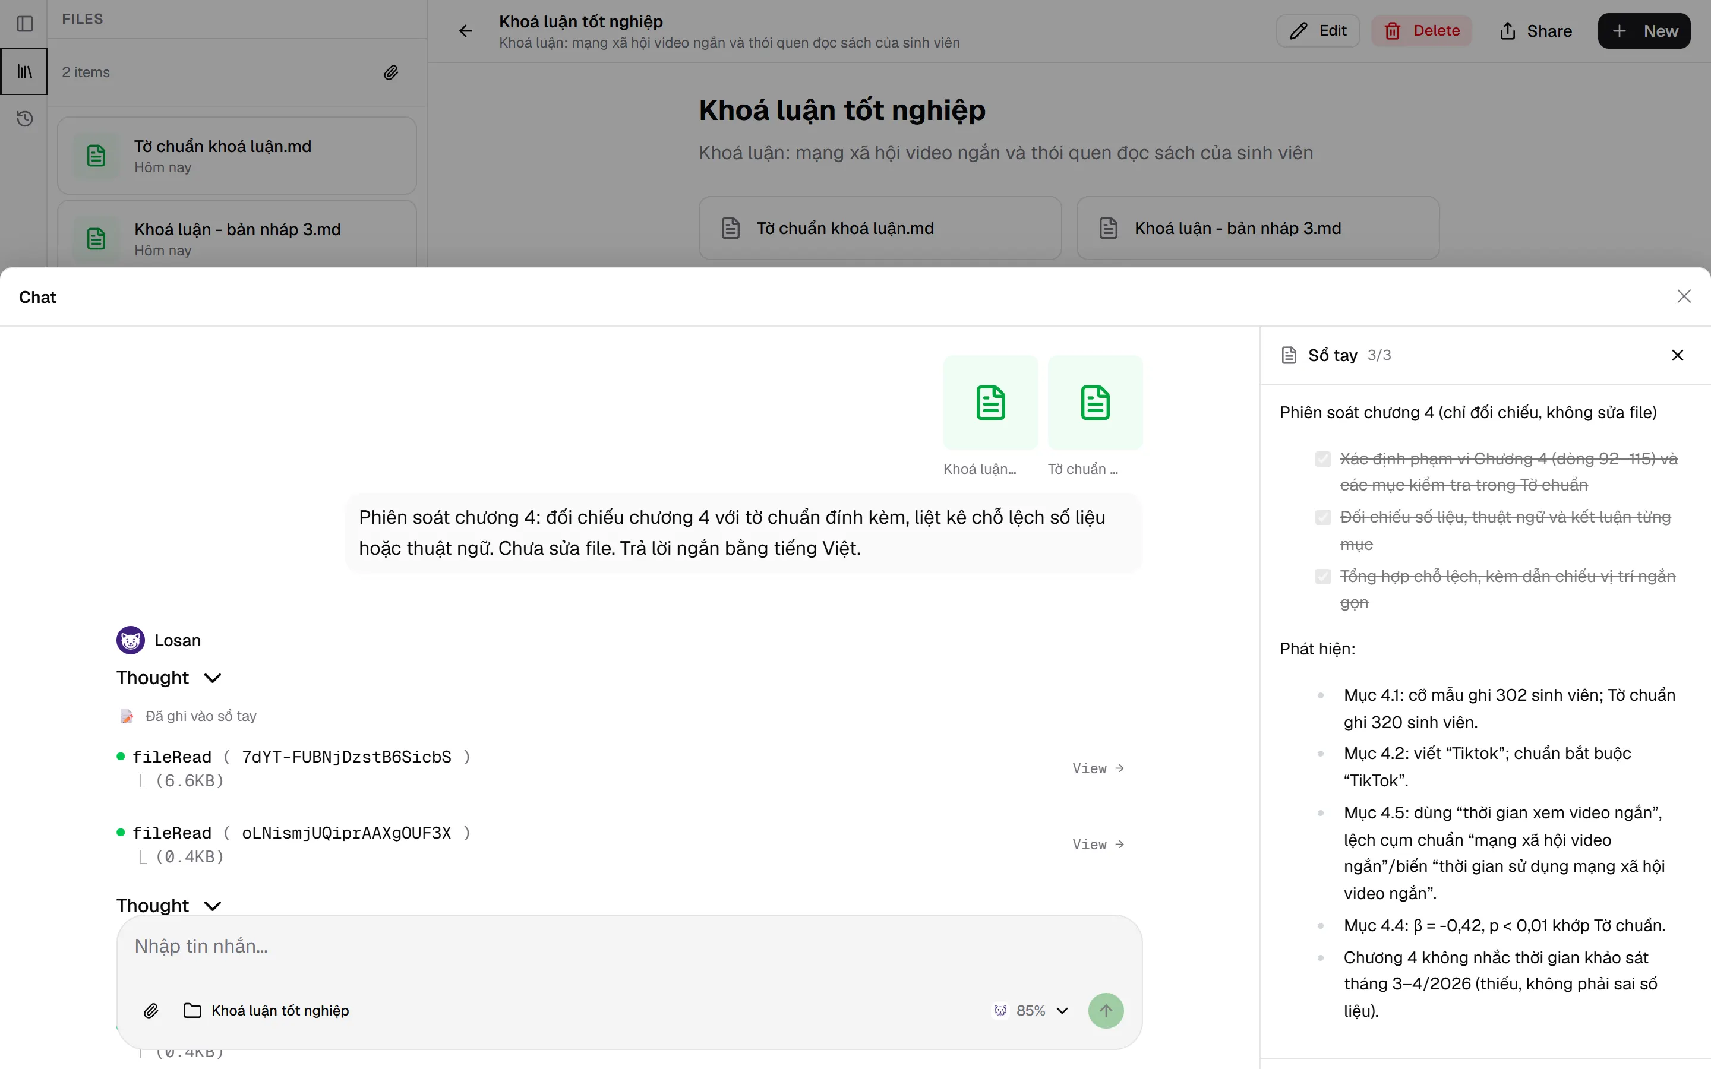
Task: Open the Tờ chuẩn khoá luận.md card in main view
Action: tap(880, 229)
